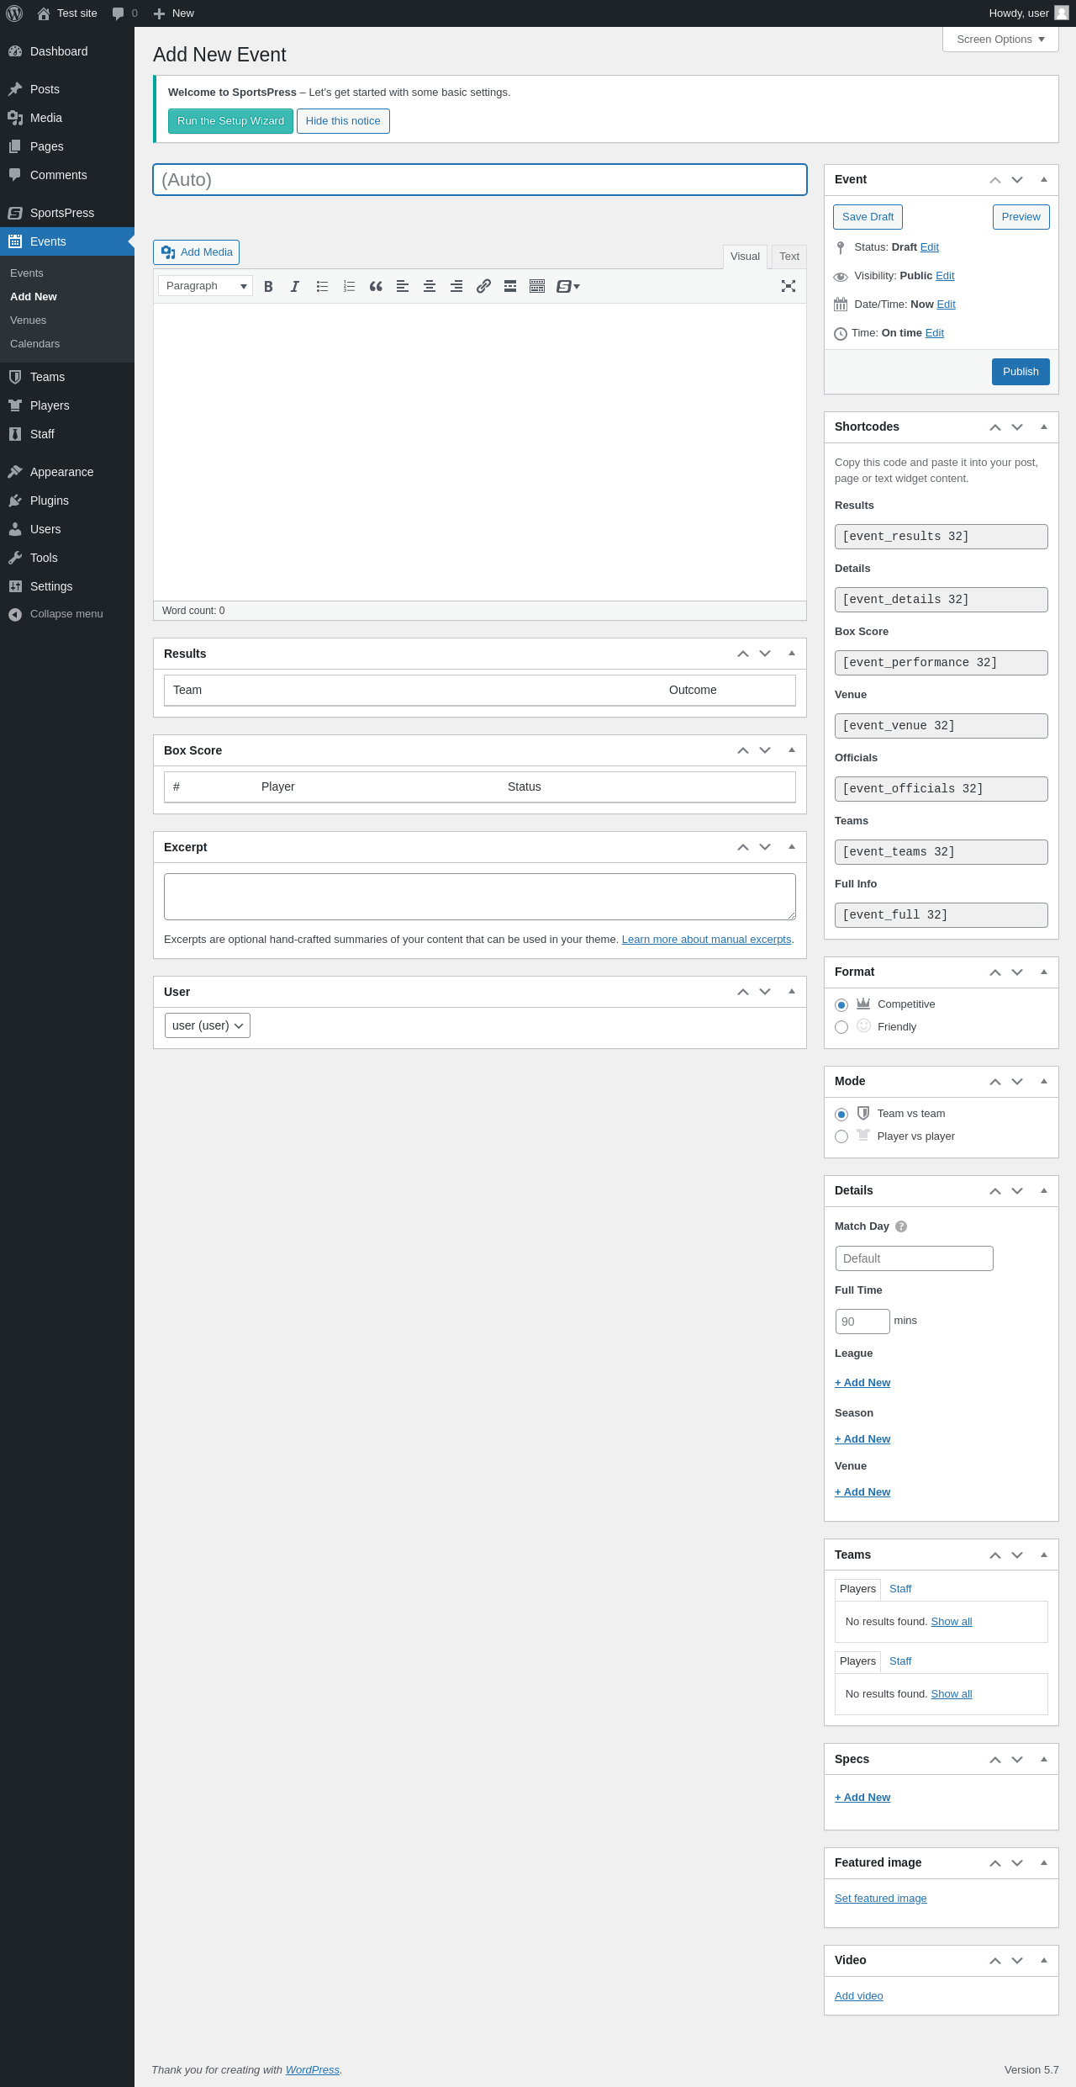Screen dimensions: 1076x2087
Task: Click the Publish button
Action: [1021, 372]
